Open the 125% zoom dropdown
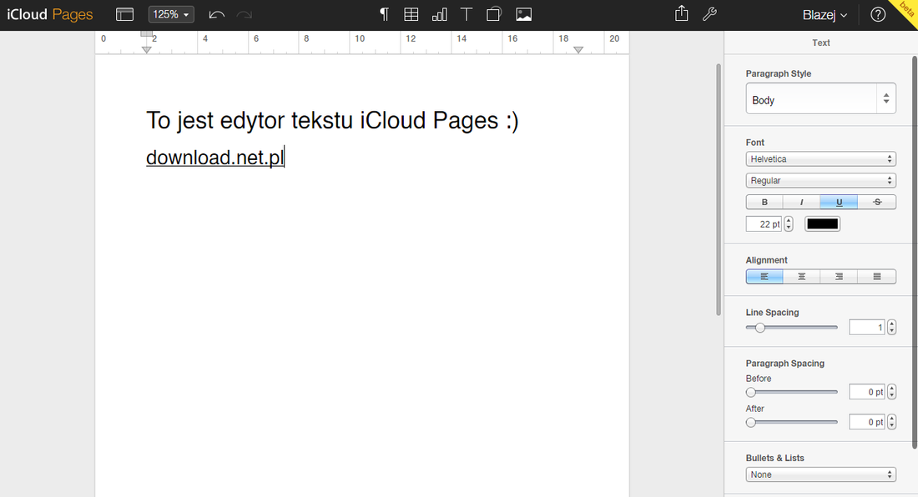The width and height of the screenshot is (918, 497). click(x=171, y=15)
